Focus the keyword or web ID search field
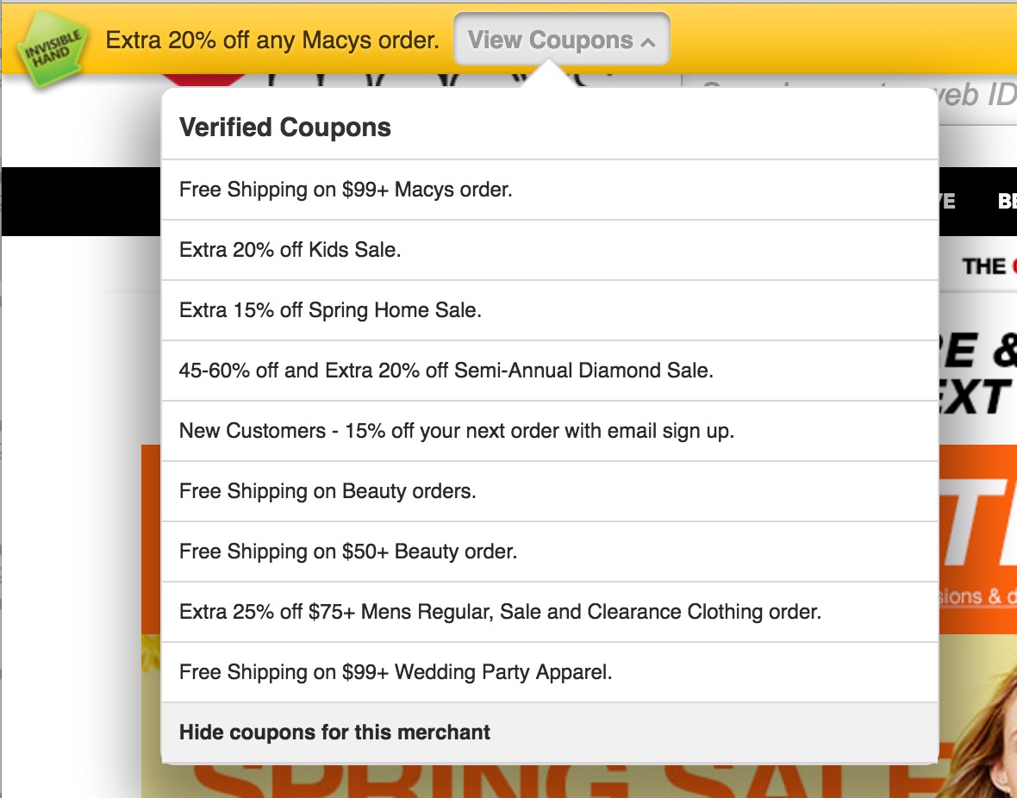This screenshot has width=1017, height=798. point(862,97)
